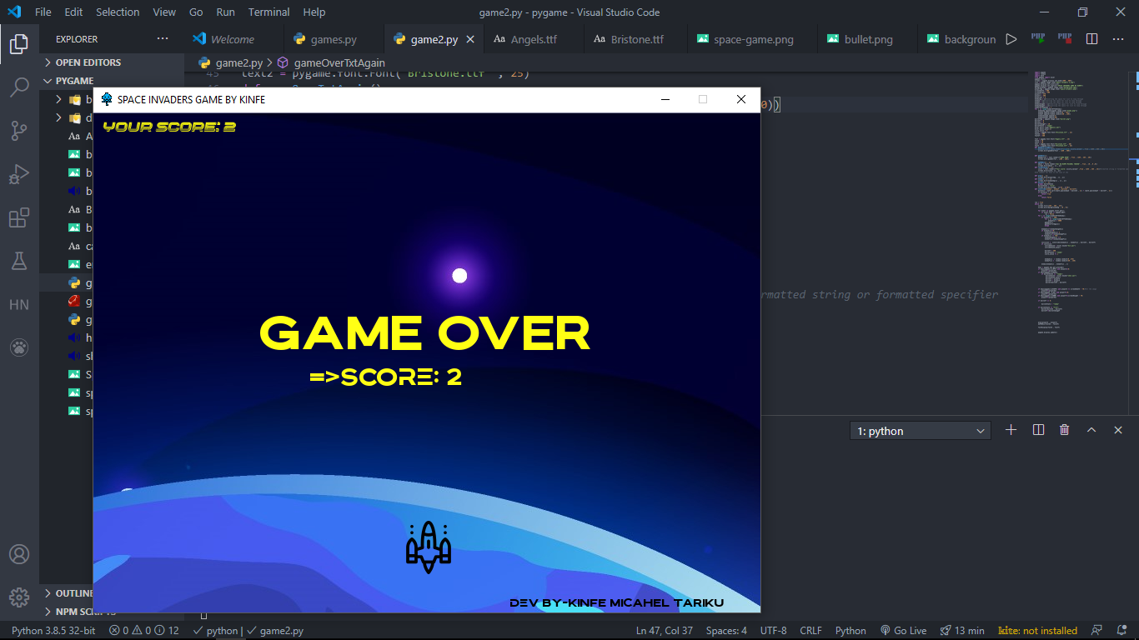Run Python file with play button

1011,39
